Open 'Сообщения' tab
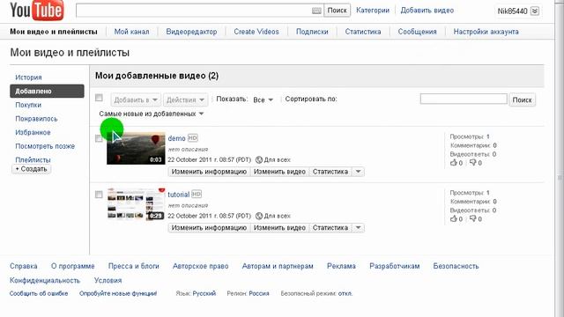The width and height of the screenshot is (564, 317). (x=417, y=32)
